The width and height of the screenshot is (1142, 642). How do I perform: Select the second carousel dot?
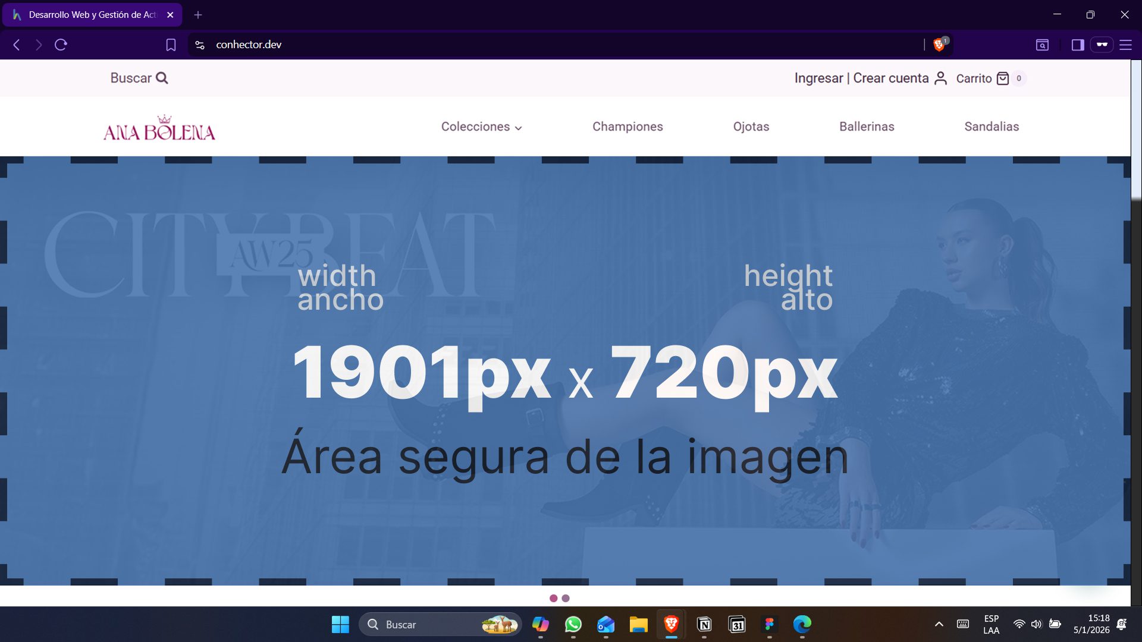coord(566,598)
